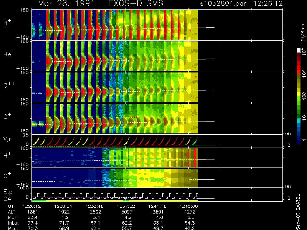
Task: Click the "Ct/Smp" colorbar unit label
Action: pyautogui.click(x=303, y=33)
